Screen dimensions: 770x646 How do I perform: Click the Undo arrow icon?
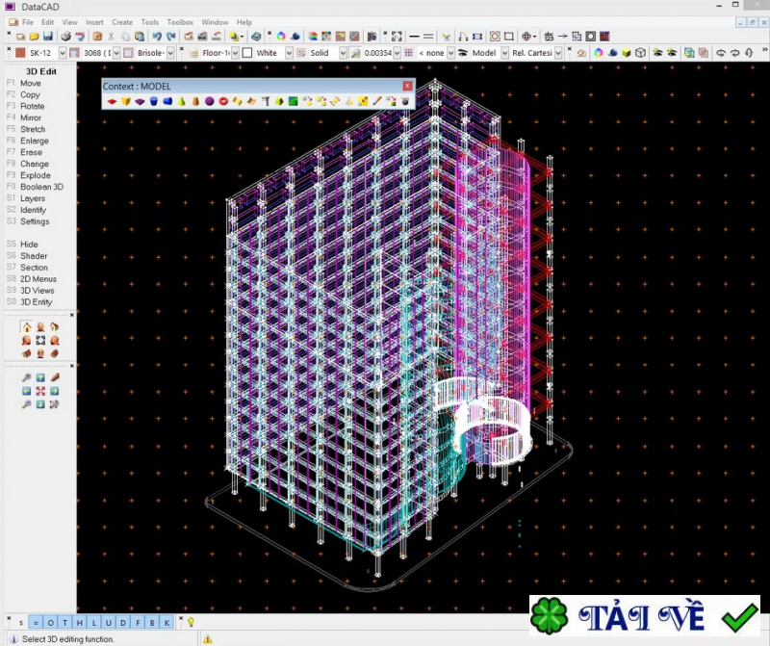pos(157,37)
